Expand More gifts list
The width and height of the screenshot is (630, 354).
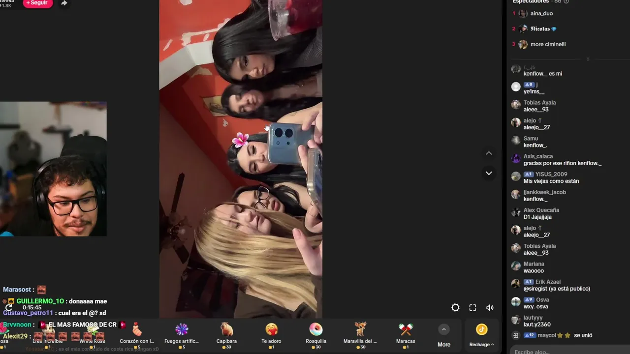click(444, 335)
